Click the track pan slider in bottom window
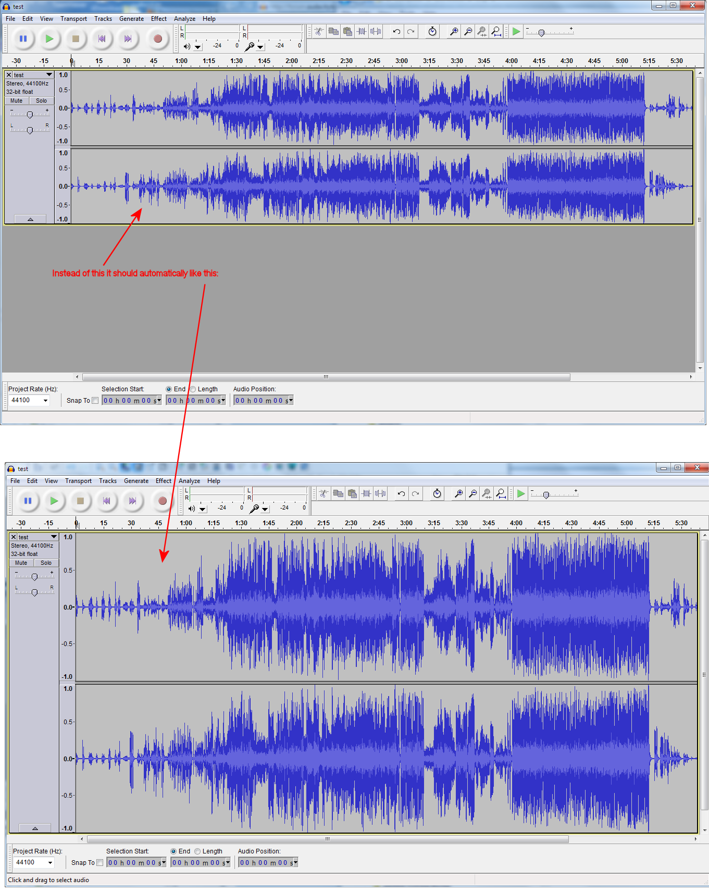709x892 pixels. pos(34,591)
